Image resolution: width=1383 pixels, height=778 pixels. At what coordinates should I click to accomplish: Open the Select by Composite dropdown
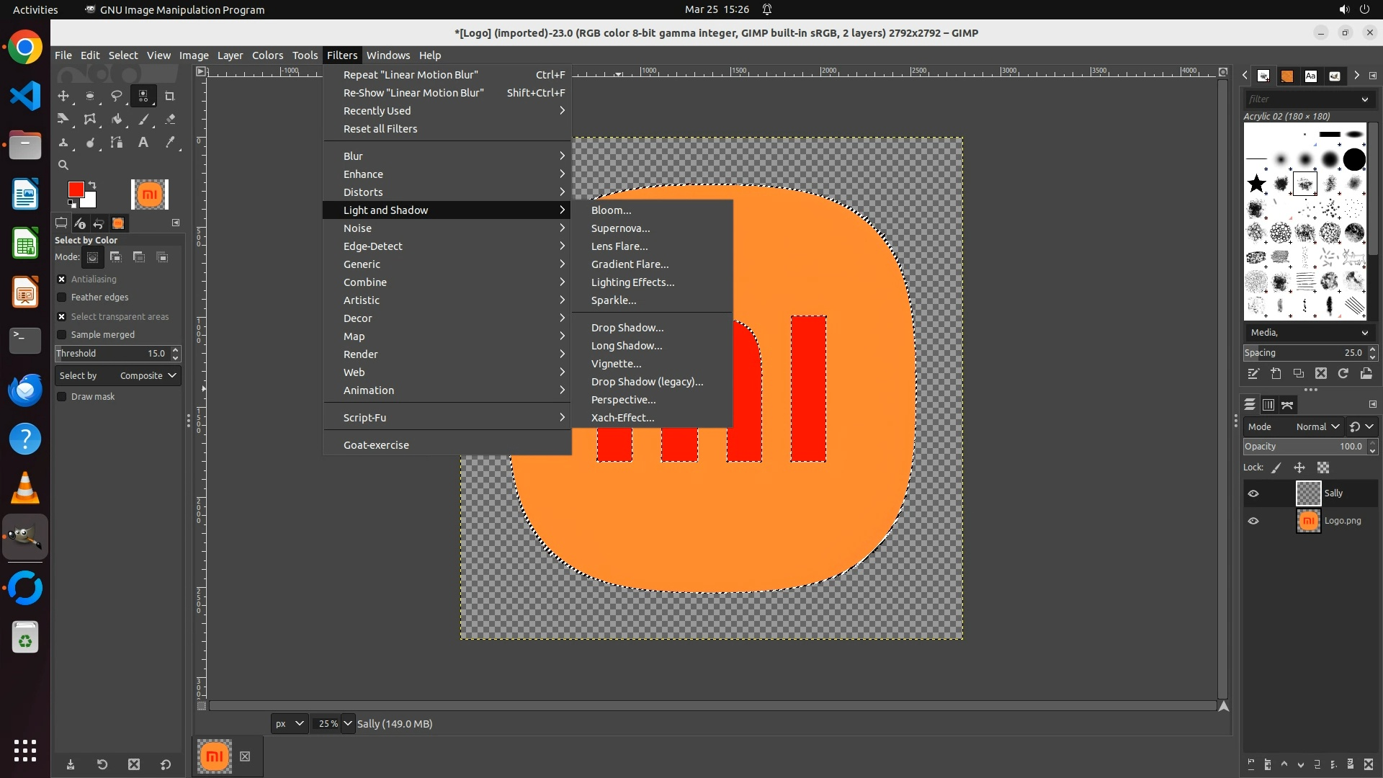118,376
